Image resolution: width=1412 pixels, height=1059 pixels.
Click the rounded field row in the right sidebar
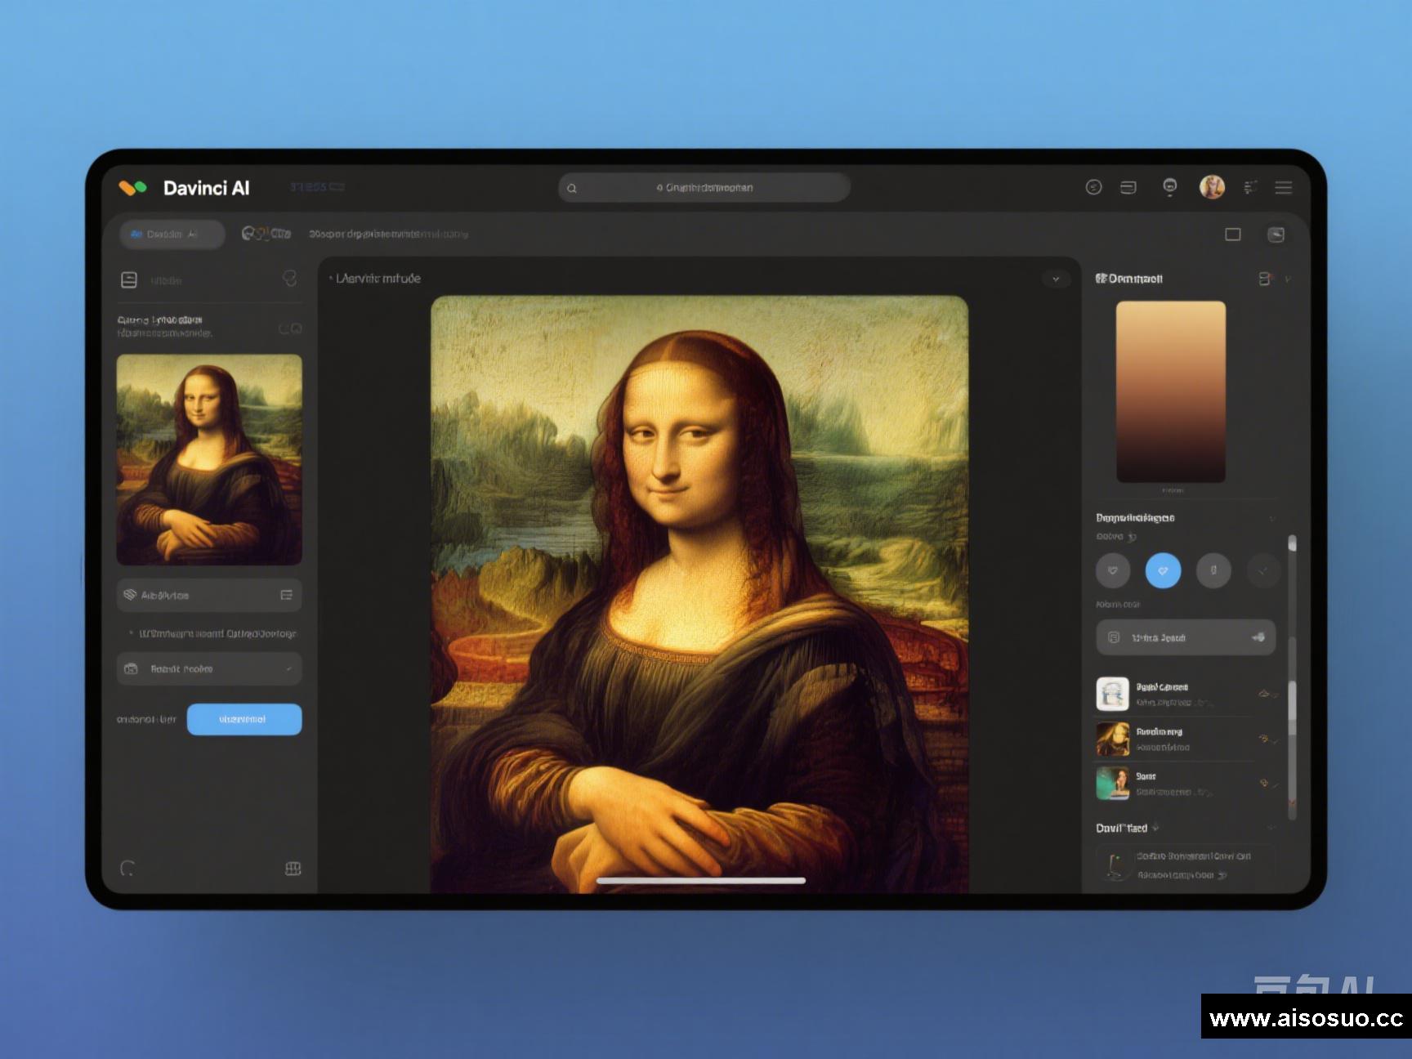[1186, 637]
